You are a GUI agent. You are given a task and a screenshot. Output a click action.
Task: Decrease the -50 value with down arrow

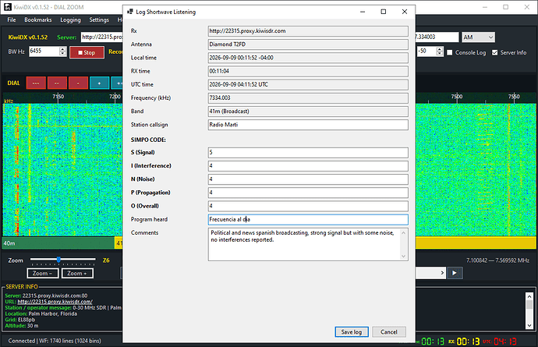pos(440,54)
